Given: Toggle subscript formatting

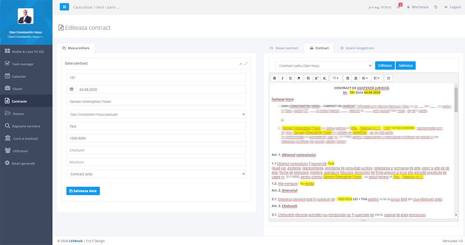Looking at the screenshot, I should [x=325, y=78].
